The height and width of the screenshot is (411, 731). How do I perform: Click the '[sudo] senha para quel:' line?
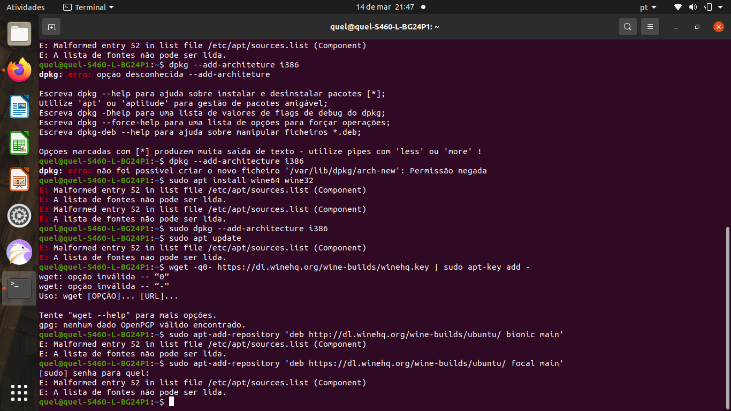(94, 373)
